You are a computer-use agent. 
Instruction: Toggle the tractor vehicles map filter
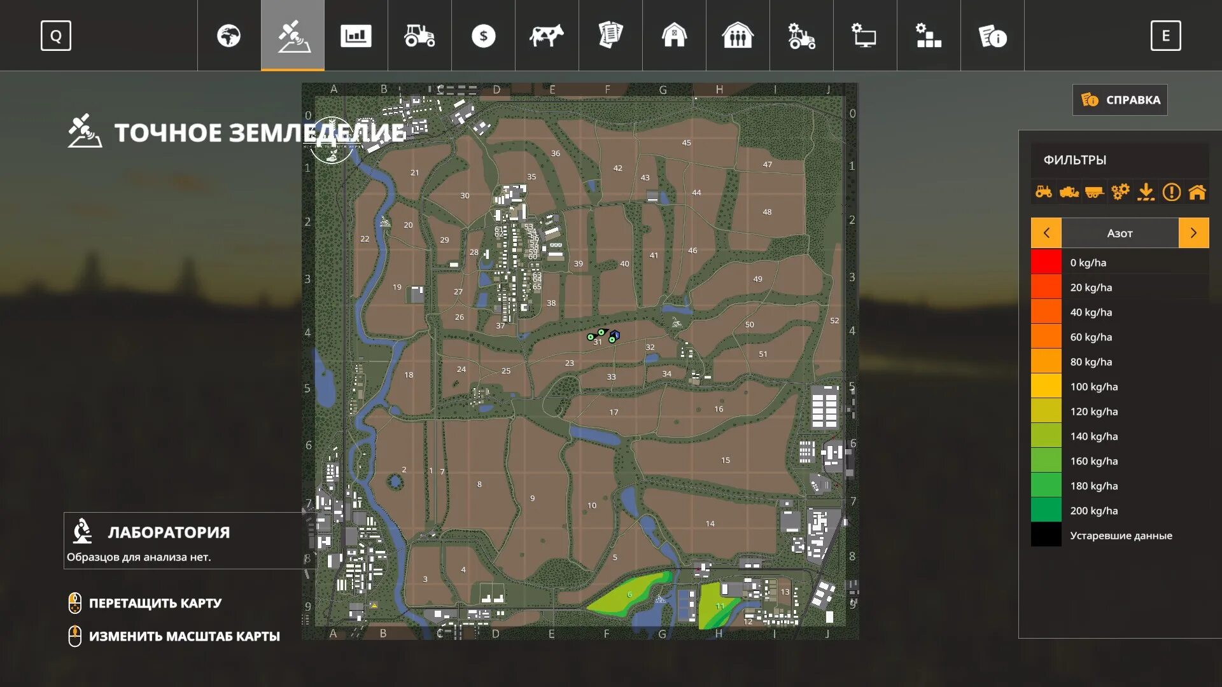pos(1044,191)
